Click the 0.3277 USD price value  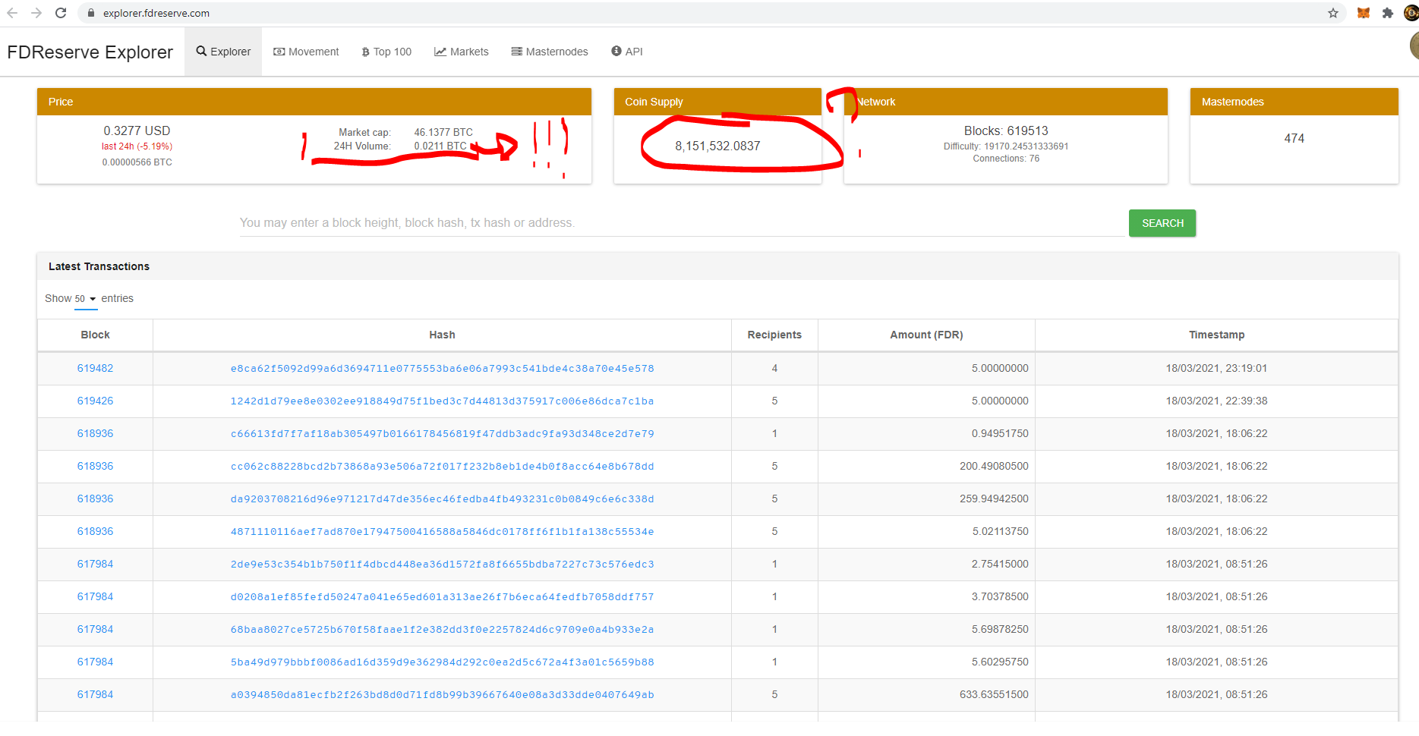pyautogui.click(x=137, y=131)
